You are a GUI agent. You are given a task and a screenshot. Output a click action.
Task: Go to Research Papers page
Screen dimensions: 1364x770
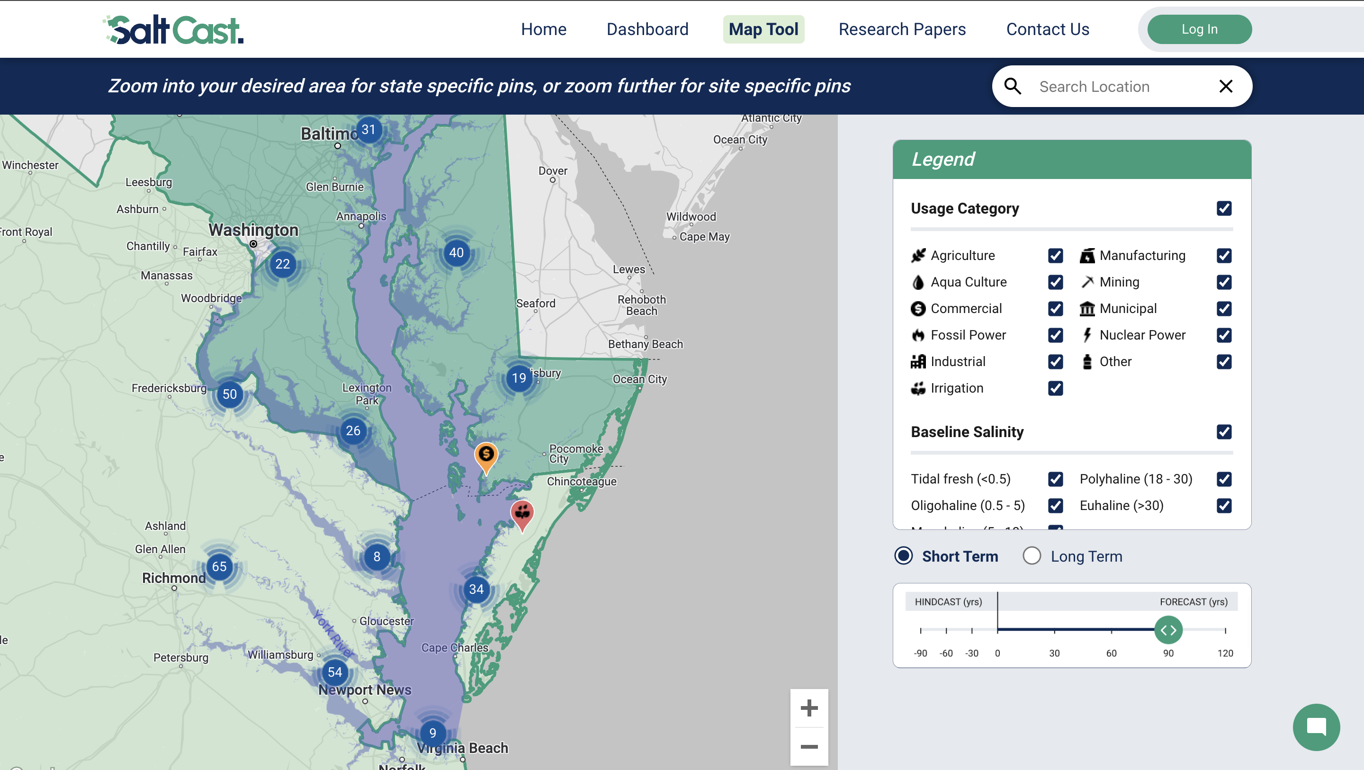click(902, 29)
